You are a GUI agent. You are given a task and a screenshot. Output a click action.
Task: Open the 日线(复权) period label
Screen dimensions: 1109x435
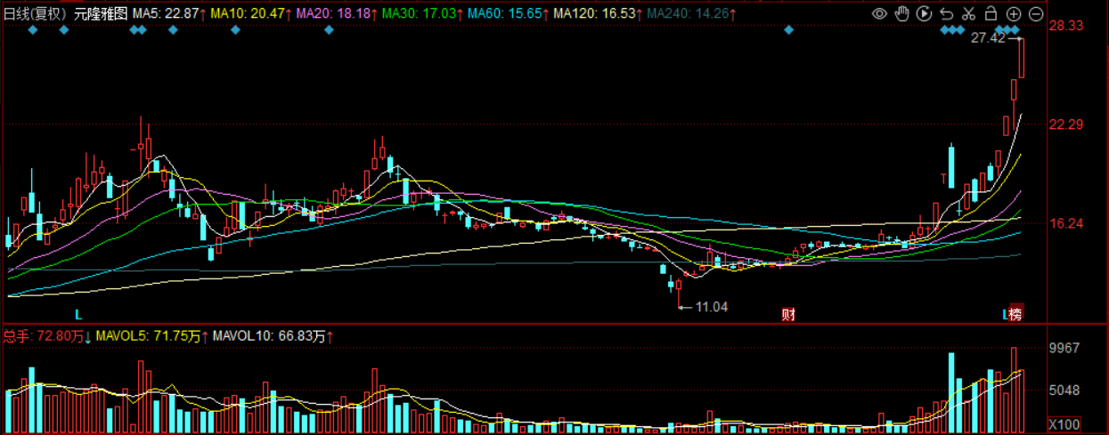coord(36,14)
